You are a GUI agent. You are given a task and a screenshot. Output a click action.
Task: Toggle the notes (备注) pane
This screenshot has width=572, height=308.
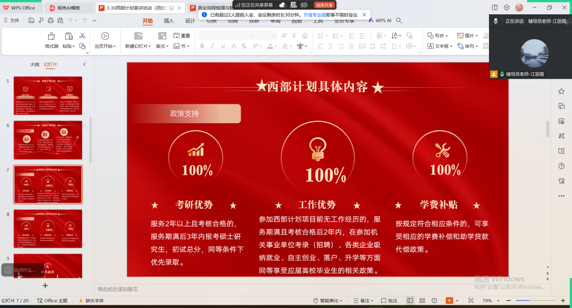point(362,300)
